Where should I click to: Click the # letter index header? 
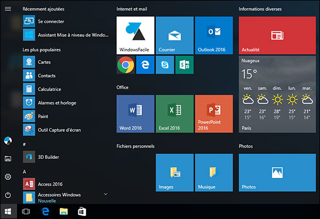tap(25, 144)
